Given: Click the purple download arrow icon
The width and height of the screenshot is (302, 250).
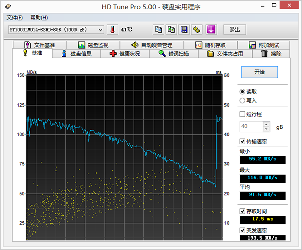Looking at the screenshot, I should [x=211, y=30].
